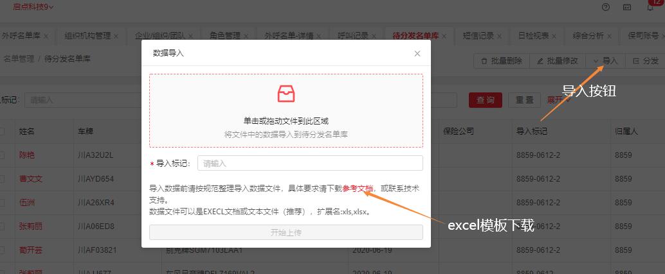
Task: Click the 保险公司 column header
Action: 459,132
